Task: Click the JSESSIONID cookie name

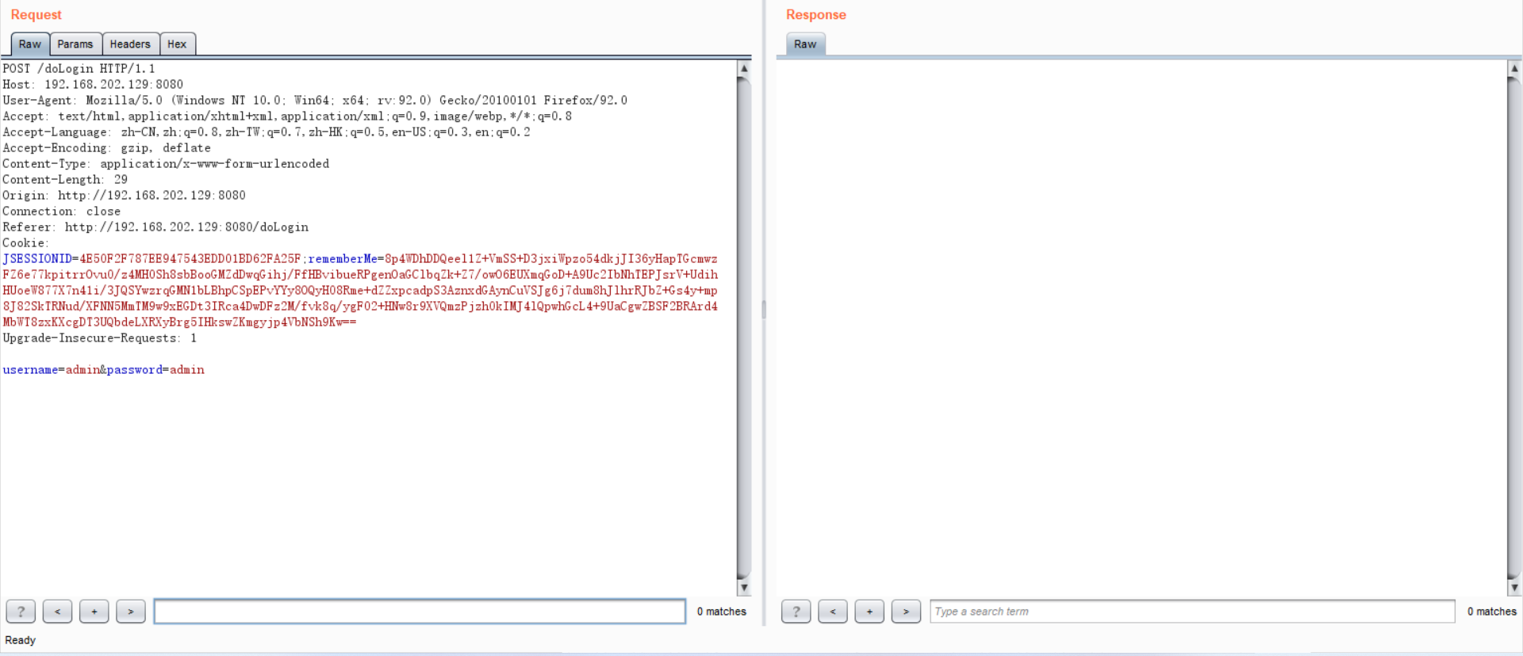Action: (x=37, y=259)
